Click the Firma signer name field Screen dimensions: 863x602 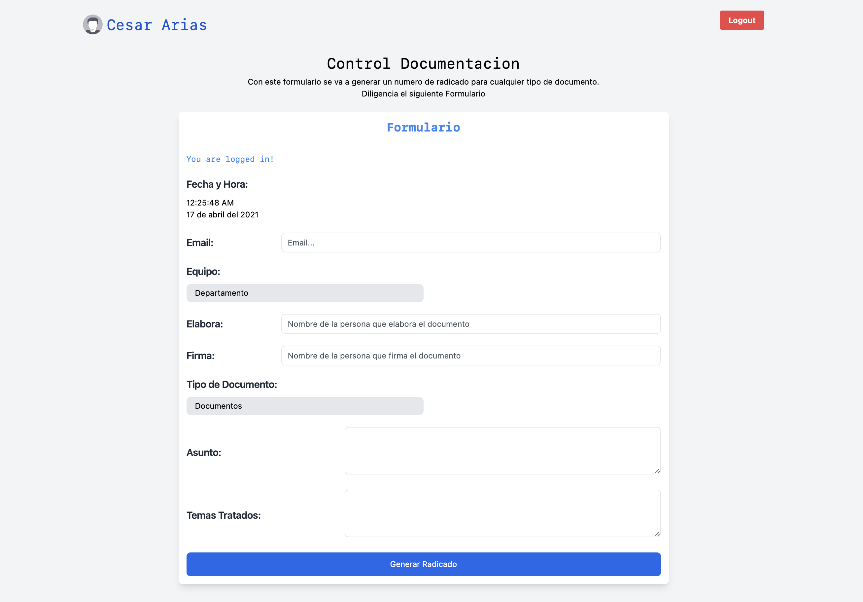(470, 355)
